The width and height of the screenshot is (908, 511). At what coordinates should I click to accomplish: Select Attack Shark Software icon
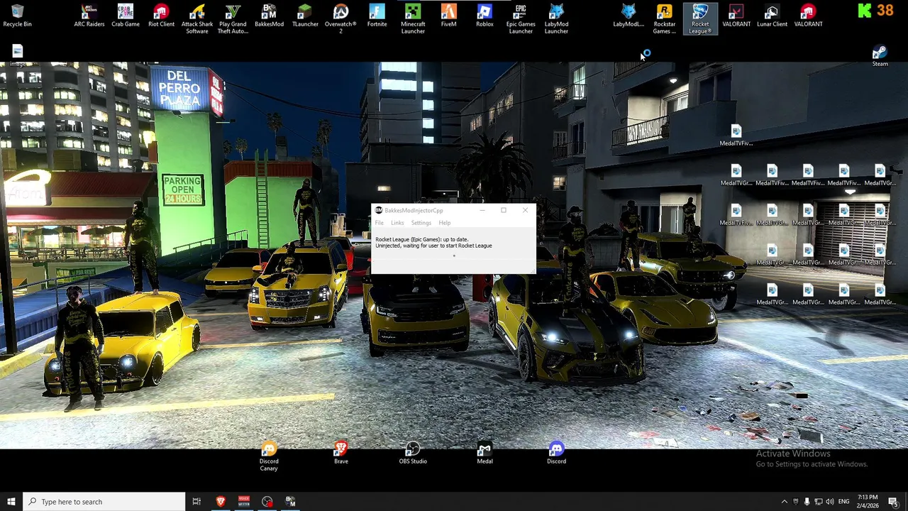click(x=197, y=19)
